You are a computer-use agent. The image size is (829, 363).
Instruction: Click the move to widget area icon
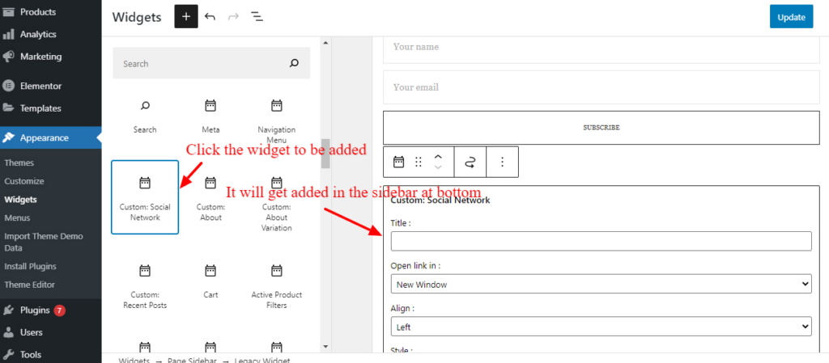click(470, 162)
